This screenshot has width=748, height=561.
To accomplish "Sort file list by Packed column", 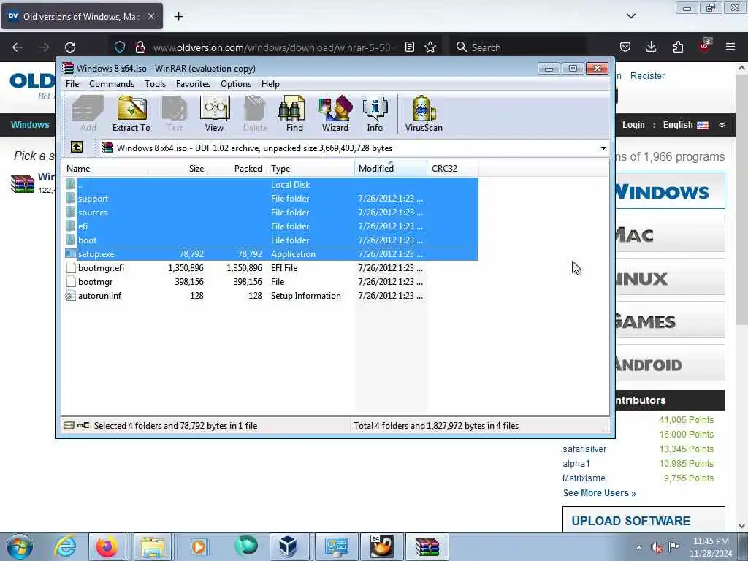I will [237, 169].
